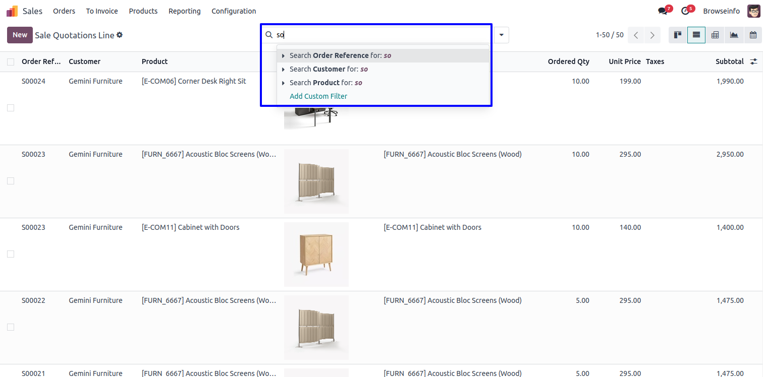
Task: Open the Calendar view
Action: click(753, 35)
